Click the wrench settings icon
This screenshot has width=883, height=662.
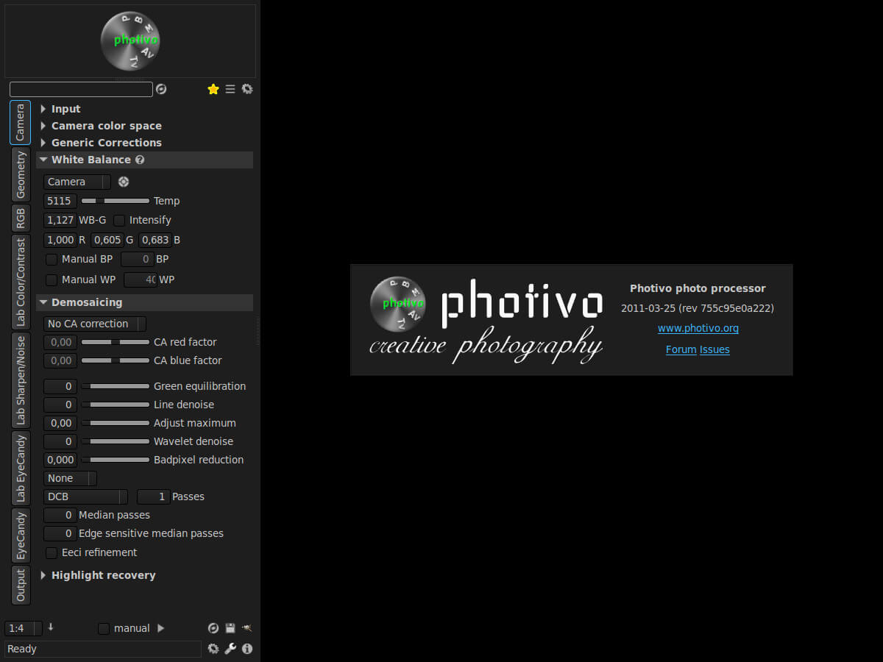(x=230, y=649)
